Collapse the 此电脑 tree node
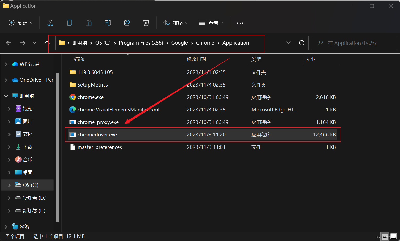Screen dimensions: 400x241 click(6, 96)
